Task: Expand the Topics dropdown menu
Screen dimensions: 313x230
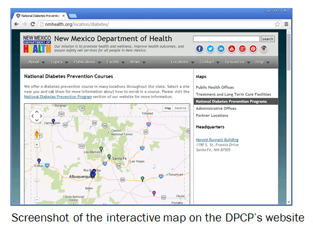Action: pyautogui.click(x=59, y=62)
